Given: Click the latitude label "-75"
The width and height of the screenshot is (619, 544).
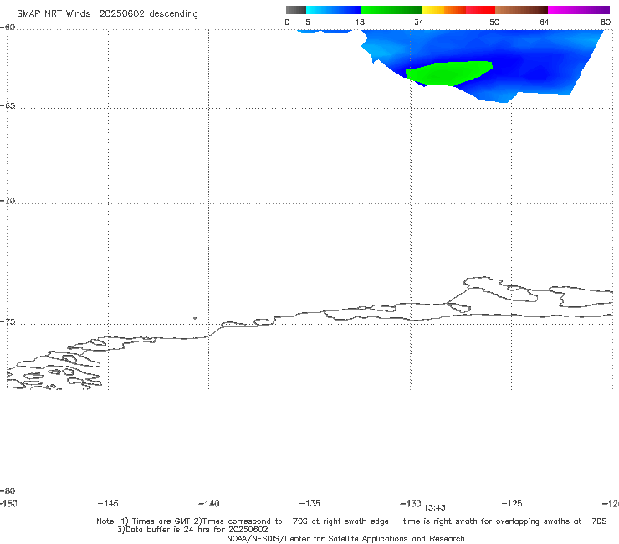Looking at the screenshot, I should (x=8, y=322).
